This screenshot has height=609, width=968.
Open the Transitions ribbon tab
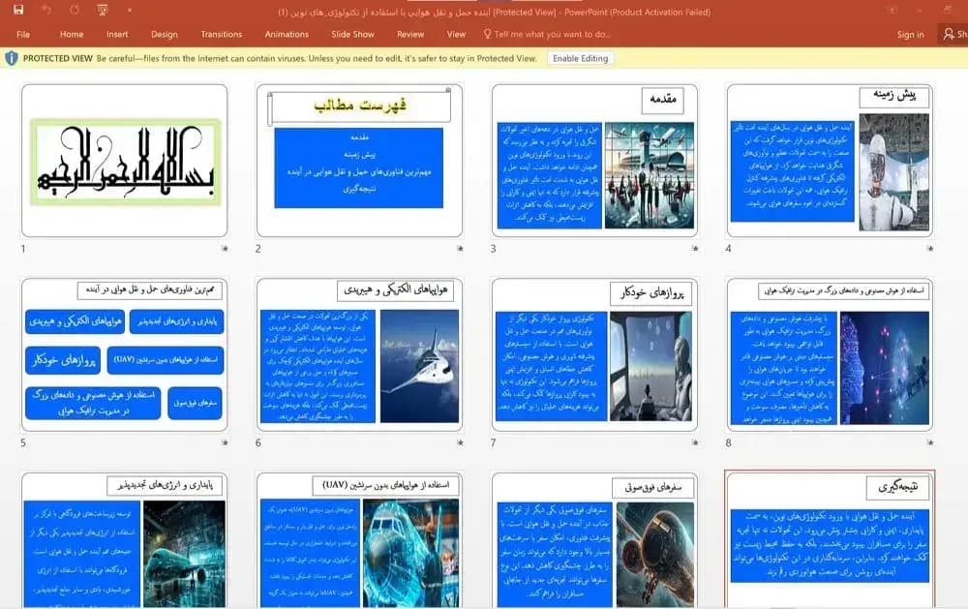point(222,35)
